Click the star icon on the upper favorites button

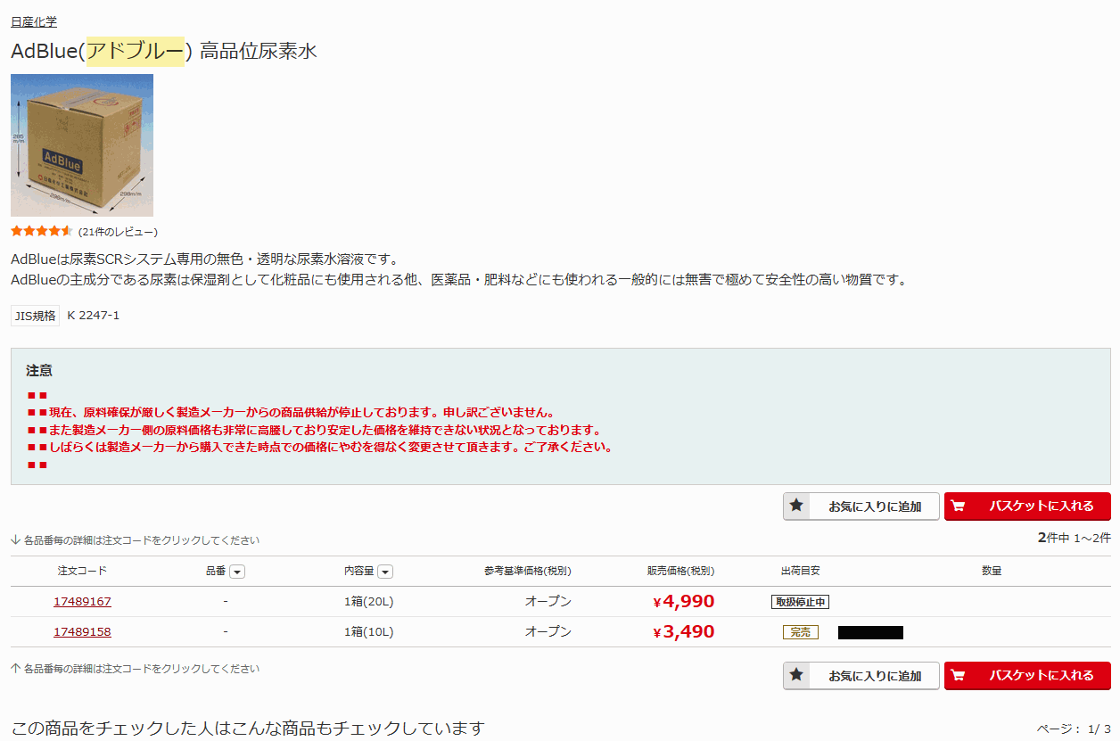tap(796, 506)
